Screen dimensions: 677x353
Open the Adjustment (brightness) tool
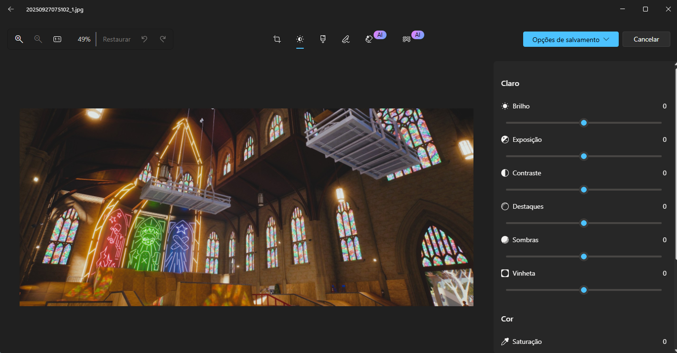(x=300, y=39)
